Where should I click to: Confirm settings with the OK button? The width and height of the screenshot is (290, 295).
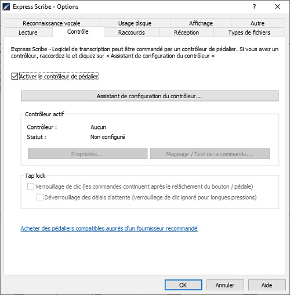(x=183, y=285)
